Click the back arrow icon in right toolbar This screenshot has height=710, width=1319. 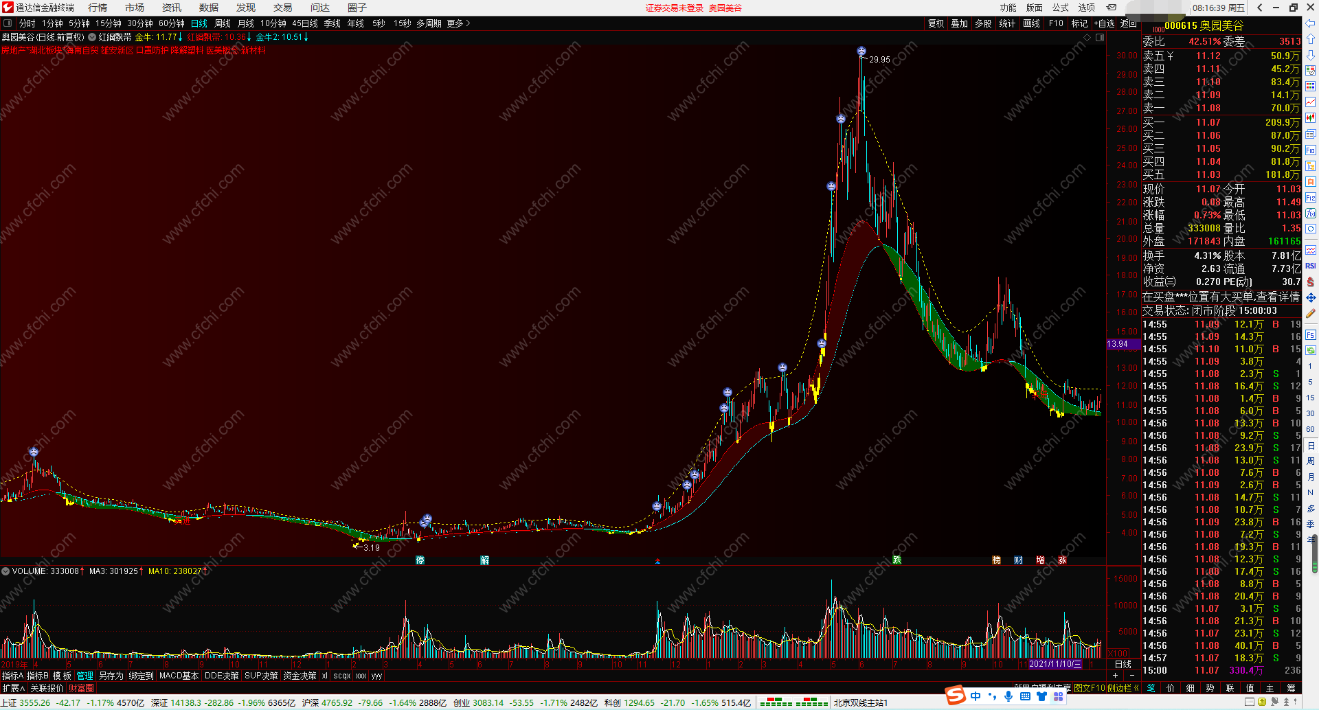pos(1311,23)
